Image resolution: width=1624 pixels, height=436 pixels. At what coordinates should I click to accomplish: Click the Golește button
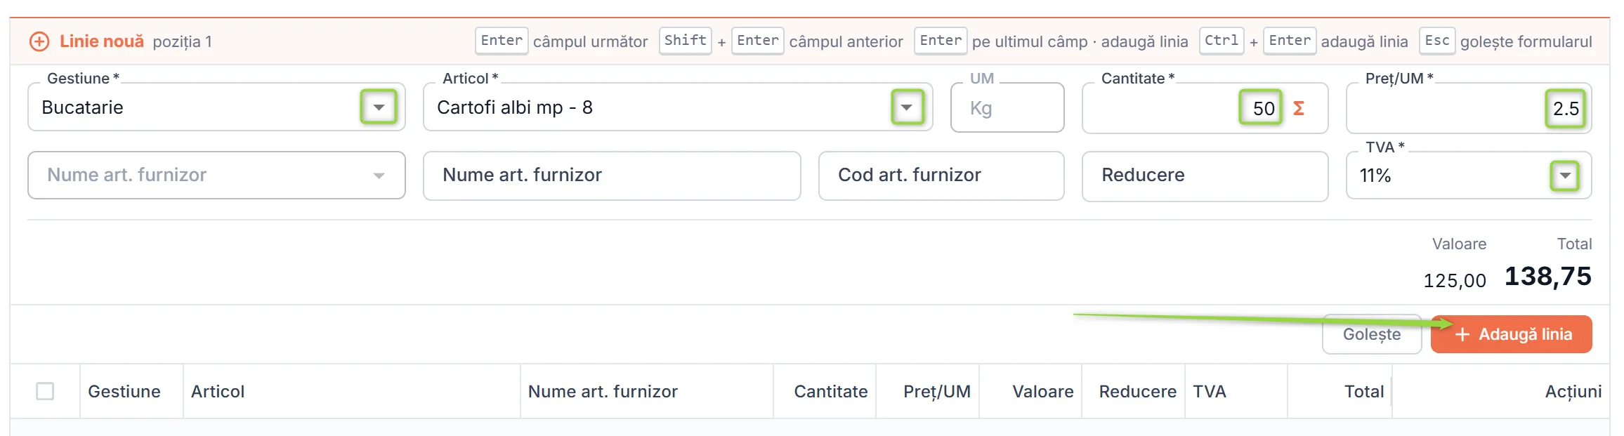1372,334
